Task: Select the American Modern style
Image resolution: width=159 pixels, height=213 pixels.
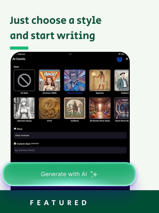Action: [x=75, y=80]
